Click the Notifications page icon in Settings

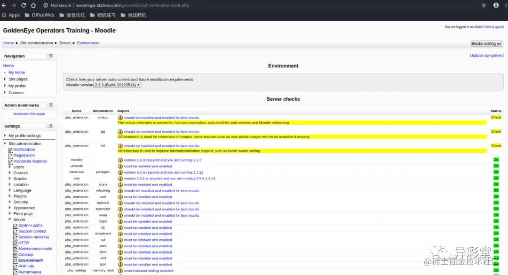point(10,150)
